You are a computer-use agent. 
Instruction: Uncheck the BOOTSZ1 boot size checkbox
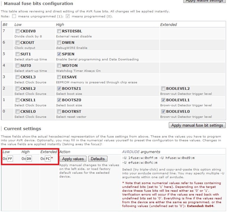(x=59, y=88)
